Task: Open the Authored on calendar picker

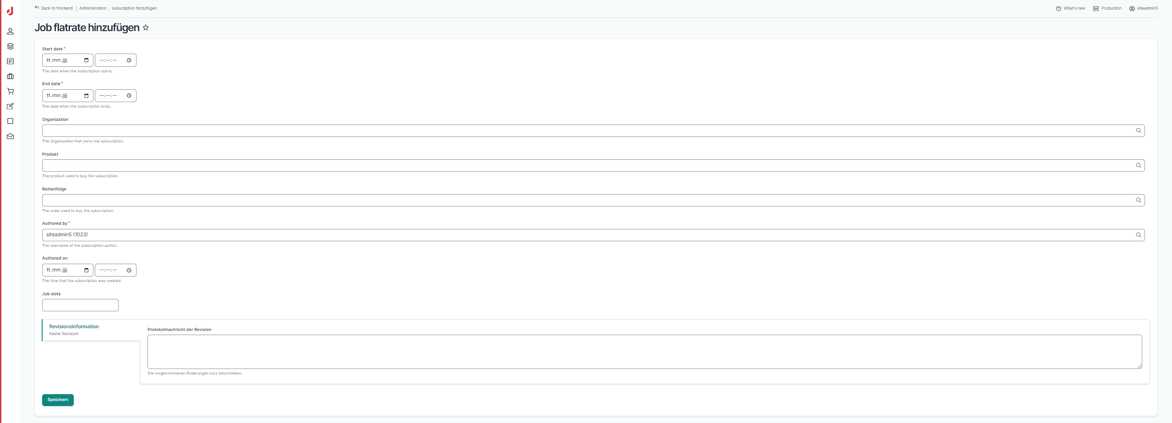Action: (86, 270)
